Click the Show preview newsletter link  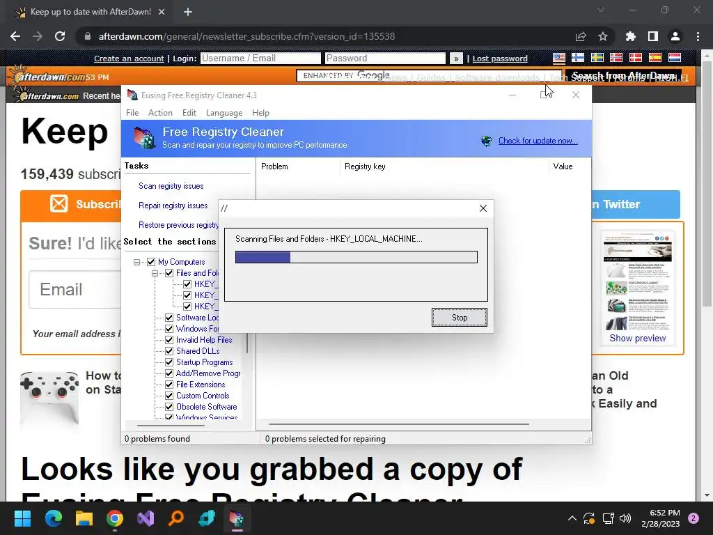(x=638, y=339)
